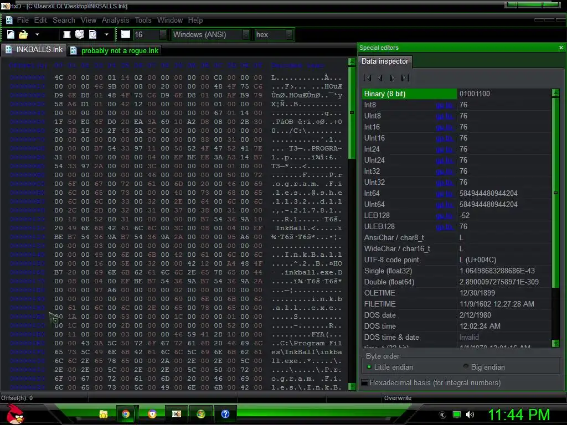Click the Binary value 01001100

475,94
